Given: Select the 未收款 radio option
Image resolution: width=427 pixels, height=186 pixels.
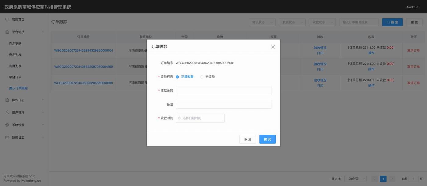Looking at the screenshot, I should pos(202,77).
